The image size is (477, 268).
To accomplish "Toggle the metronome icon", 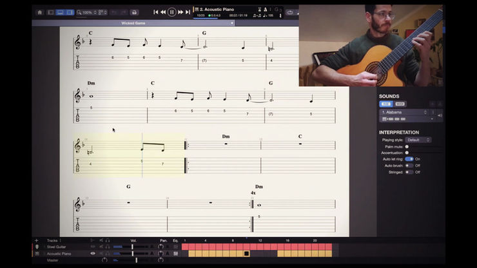I will (x=266, y=10).
